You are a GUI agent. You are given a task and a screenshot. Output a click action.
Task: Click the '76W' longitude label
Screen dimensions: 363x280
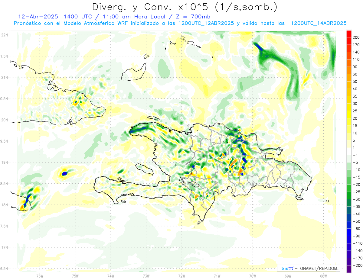click(x=40, y=276)
